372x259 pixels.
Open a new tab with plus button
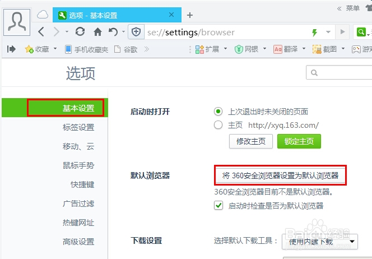pos(189,15)
